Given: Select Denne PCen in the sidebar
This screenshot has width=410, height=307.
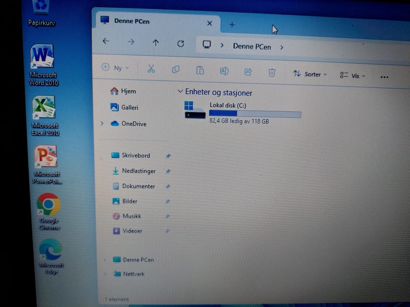Looking at the screenshot, I should pos(133,260).
